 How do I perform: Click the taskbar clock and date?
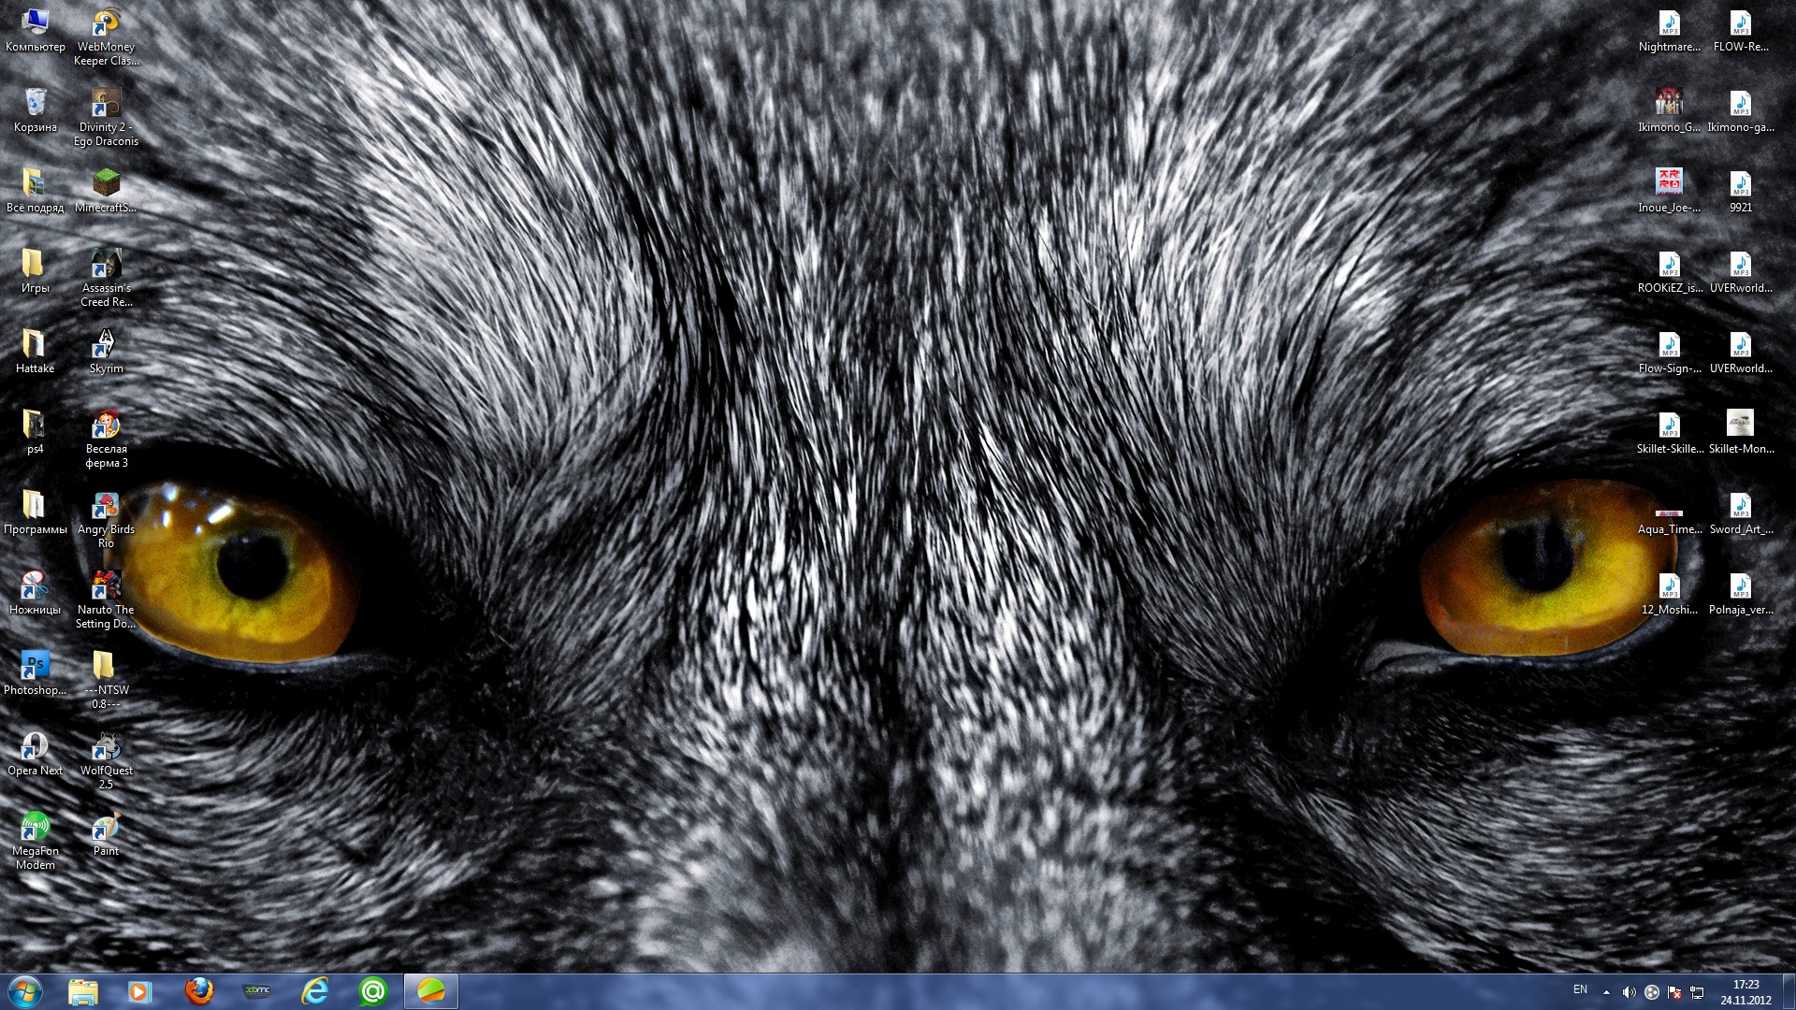(1745, 991)
